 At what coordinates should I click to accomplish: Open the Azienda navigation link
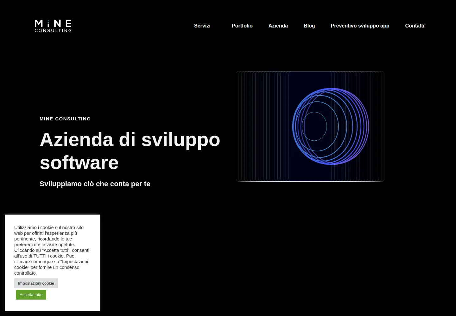click(278, 26)
